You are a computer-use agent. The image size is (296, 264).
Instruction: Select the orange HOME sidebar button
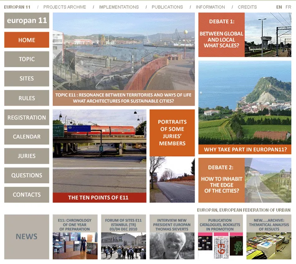tap(27, 40)
